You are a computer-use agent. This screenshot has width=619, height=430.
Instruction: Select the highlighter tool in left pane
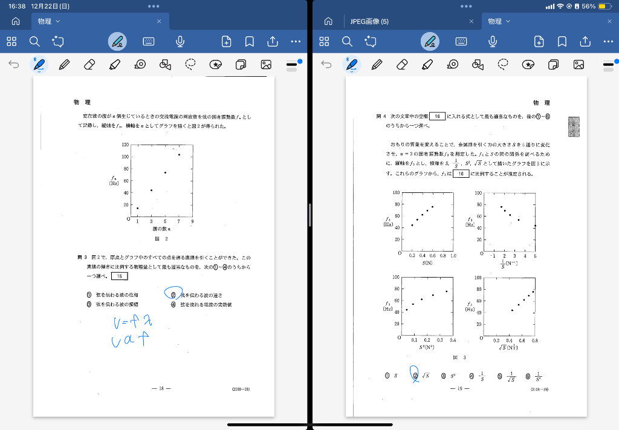coord(114,65)
